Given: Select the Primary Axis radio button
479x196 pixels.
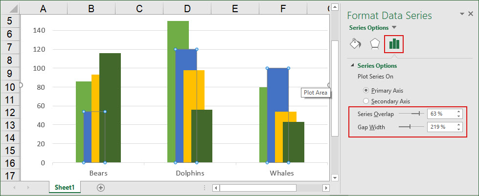Looking at the screenshot, I should coord(366,90).
